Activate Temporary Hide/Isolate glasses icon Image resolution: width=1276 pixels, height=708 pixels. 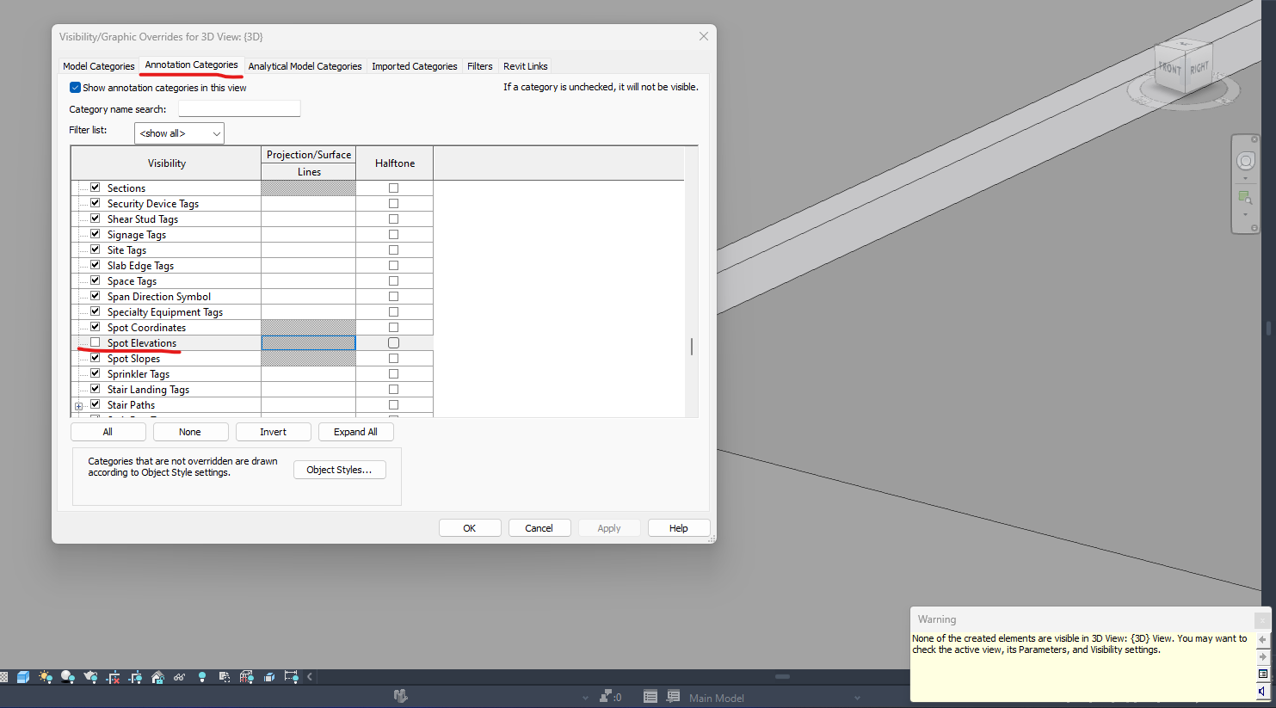point(179,678)
